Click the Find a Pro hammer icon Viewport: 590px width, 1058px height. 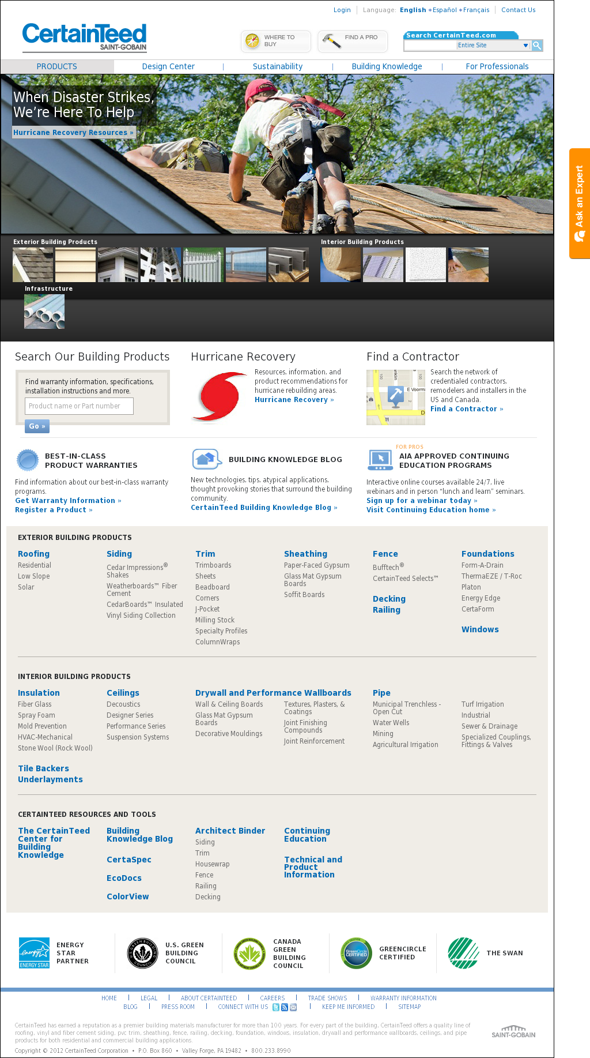point(331,41)
